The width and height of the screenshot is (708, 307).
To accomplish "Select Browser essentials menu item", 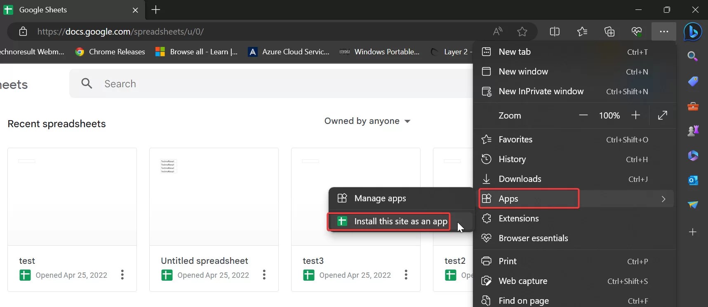I will tap(574, 238).
